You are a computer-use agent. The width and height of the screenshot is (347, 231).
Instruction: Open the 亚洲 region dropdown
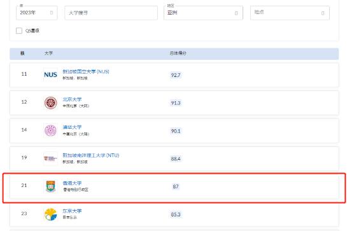click(203, 13)
